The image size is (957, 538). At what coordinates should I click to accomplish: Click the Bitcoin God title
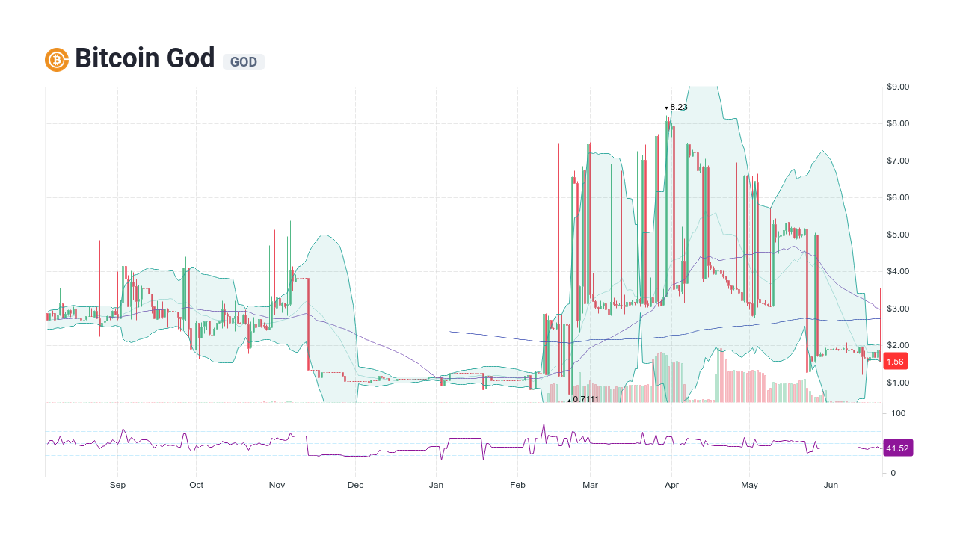pos(145,58)
